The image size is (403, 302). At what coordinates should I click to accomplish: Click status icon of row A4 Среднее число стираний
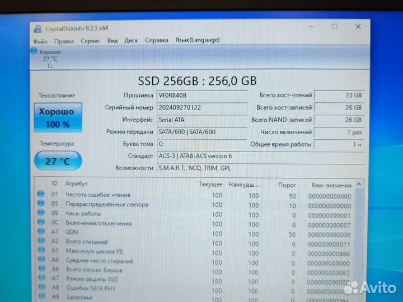(41, 259)
